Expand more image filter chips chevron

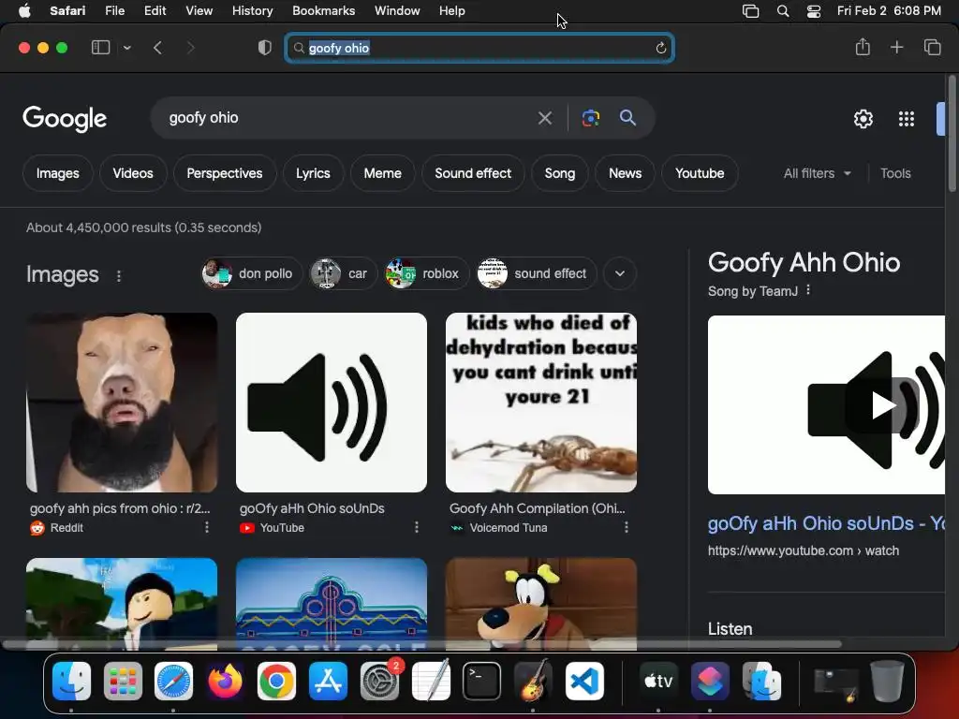pyautogui.click(x=620, y=273)
